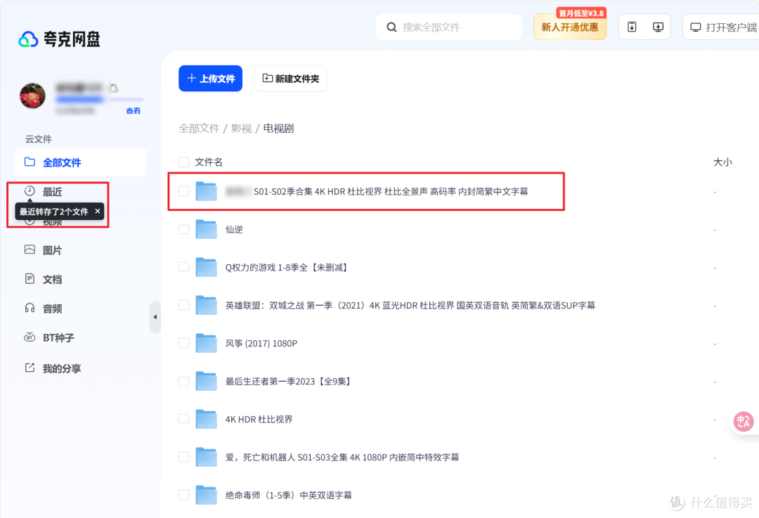Sort by the 大小 column header
Viewport: 759px width, 518px height.
(x=722, y=162)
